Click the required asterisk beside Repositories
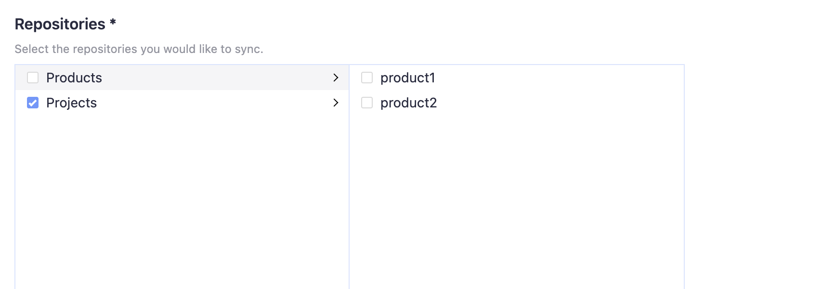835x289 pixels. click(113, 23)
